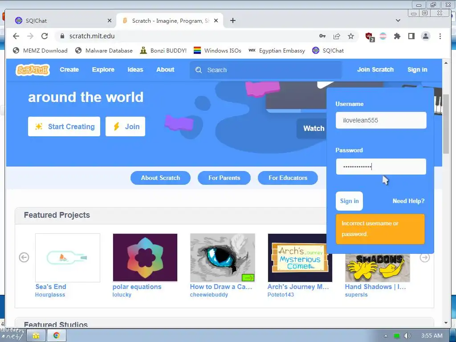This screenshot has width=456, height=342.
Task: Open the polar equations project thumbnail
Action: click(x=145, y=258)
